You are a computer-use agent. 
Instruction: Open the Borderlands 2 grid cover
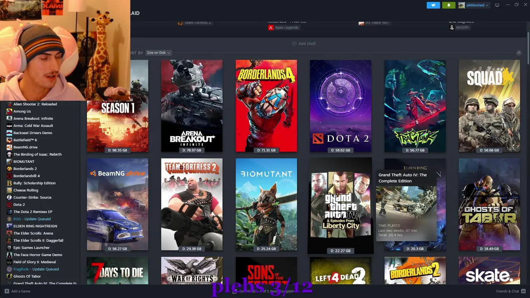coord(415,271)
